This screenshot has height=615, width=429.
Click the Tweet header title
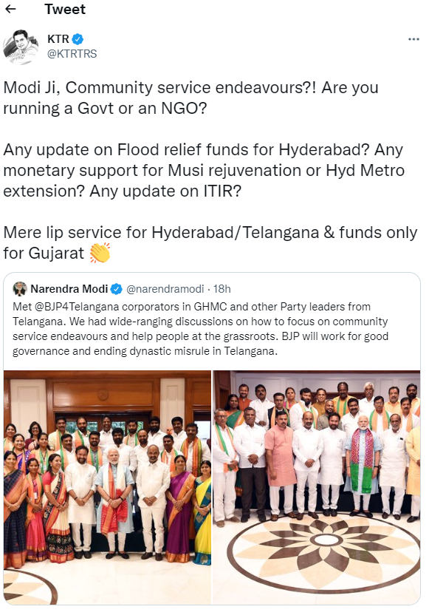point(65,9)
